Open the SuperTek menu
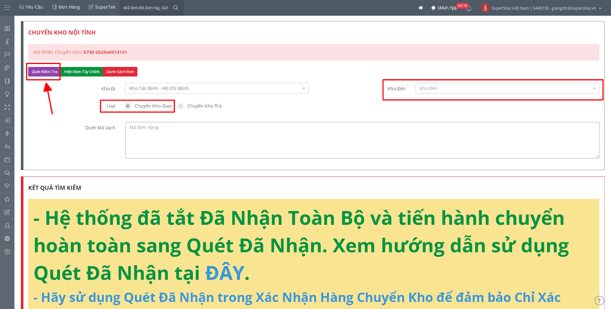This screenshot has height=309, width=611. pos(102,7)
